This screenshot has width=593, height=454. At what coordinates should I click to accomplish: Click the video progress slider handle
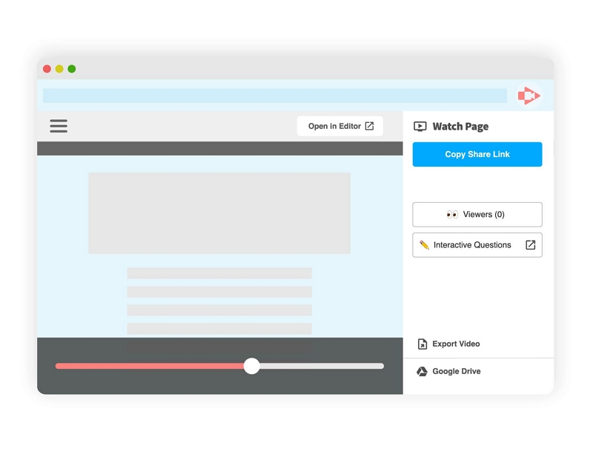coord(251,366)
